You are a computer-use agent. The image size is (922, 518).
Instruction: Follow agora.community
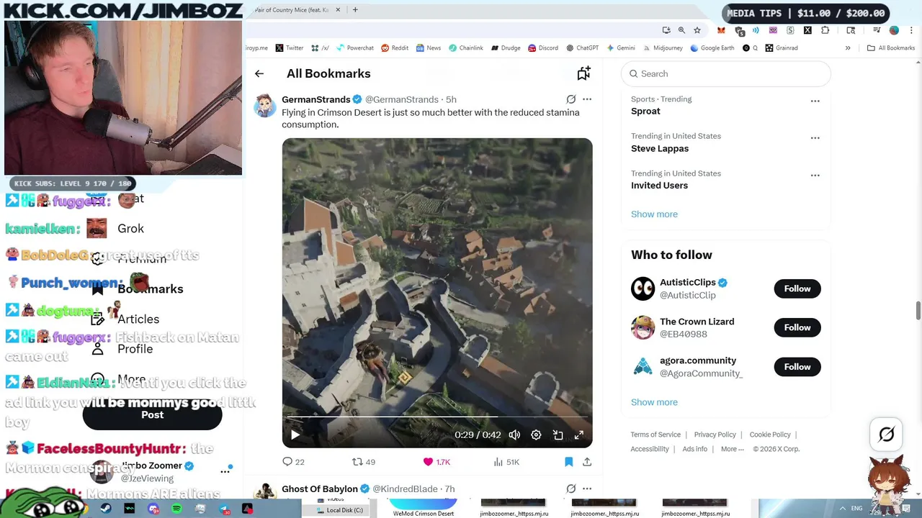(x=797, y=367)
